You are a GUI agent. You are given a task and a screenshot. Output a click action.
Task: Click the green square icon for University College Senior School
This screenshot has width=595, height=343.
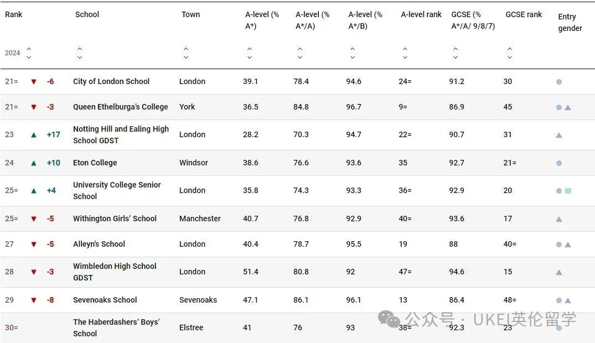point(568,191)
